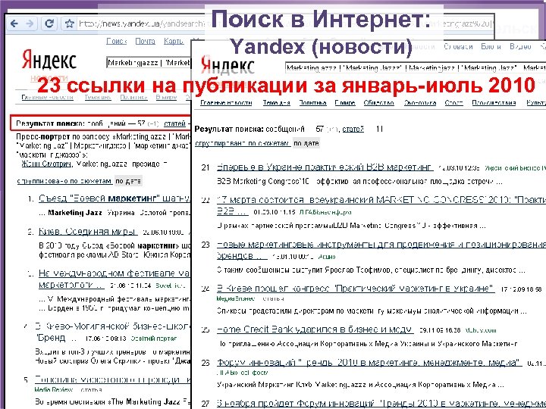Click статей link in front window results line
The height and width of the screenshot is (409, 546).
(x=353, y=130)
